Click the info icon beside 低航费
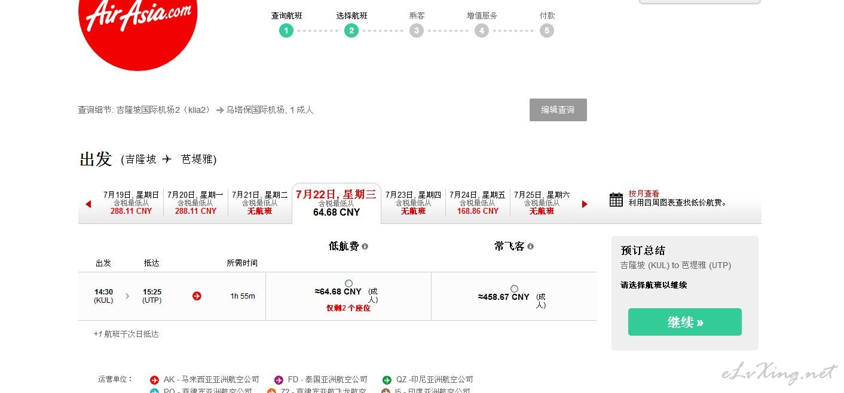This screenshot has width=844, height=393. click(x=365, y=246)
